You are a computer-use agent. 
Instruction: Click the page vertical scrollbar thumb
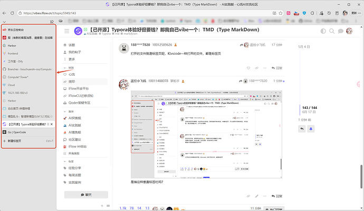point(361,176)
